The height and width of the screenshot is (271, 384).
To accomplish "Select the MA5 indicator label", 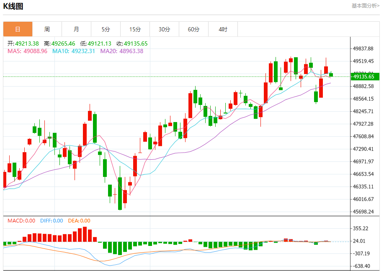I will [27, 51].
